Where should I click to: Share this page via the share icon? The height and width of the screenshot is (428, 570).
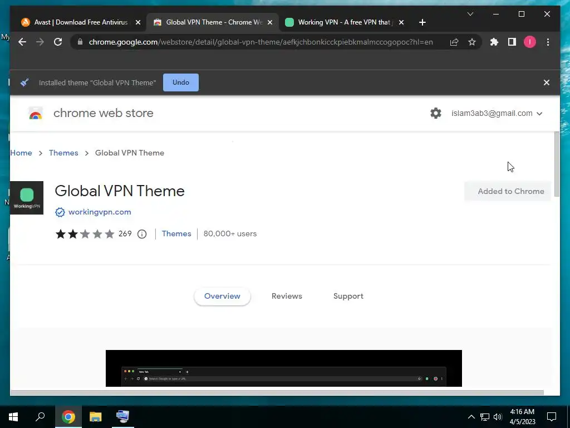coord(454,42)
